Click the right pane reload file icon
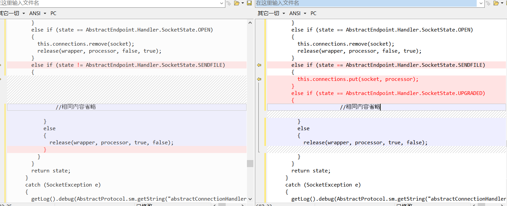 pos(488,3)
